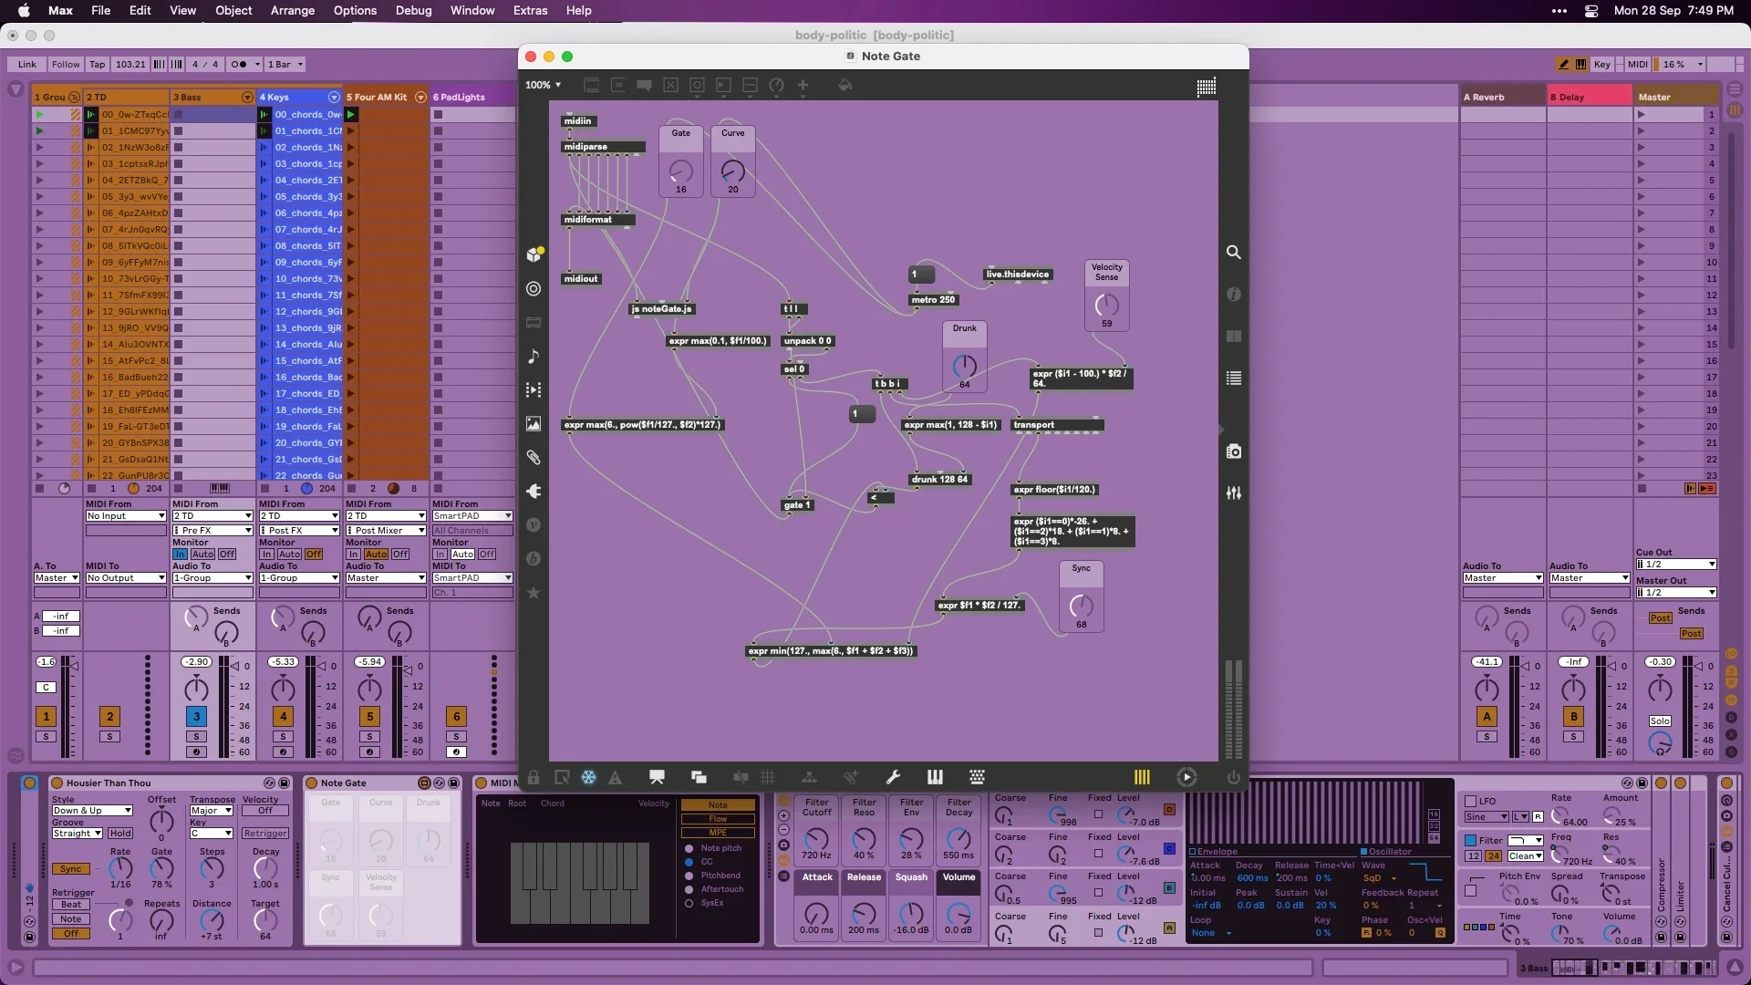Viewport: 1751px width, 985px height.
Task: Open the File menu
Action: [x=100, y=10]
